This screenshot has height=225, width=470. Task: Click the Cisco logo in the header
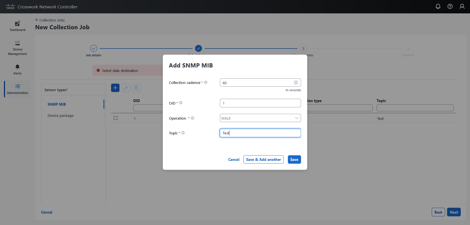[x=10, y=6]
